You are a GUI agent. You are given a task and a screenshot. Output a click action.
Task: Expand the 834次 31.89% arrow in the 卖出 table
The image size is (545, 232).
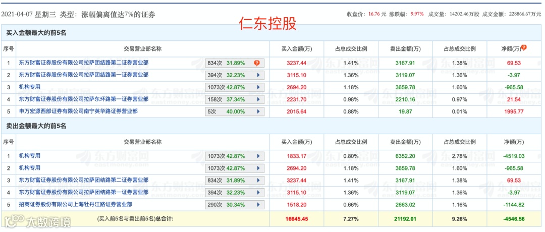(258, 180)
